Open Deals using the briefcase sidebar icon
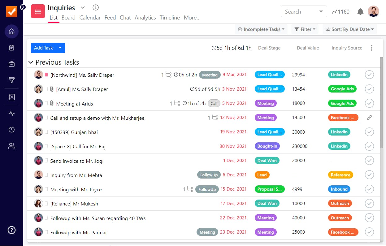386x246 pixels. tap(11, 64)
